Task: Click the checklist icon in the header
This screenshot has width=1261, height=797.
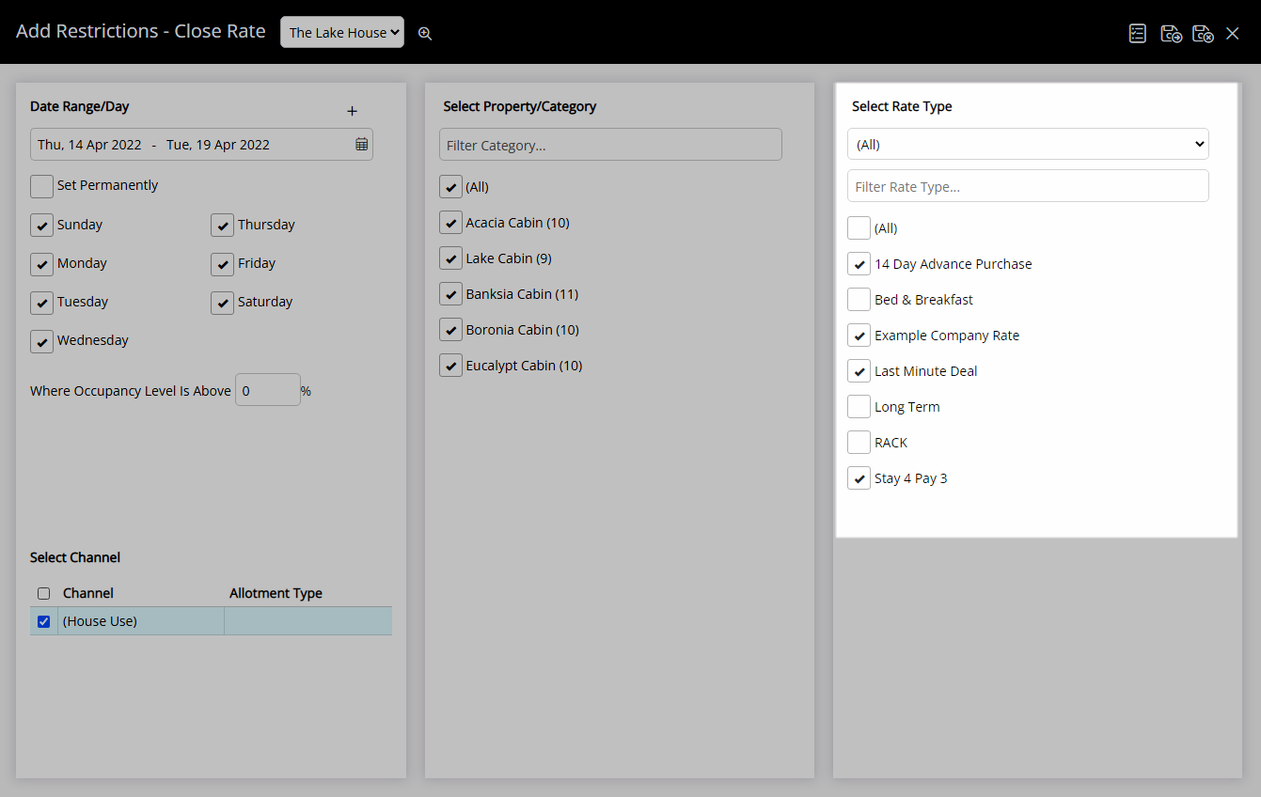Action: point(1138,33)
